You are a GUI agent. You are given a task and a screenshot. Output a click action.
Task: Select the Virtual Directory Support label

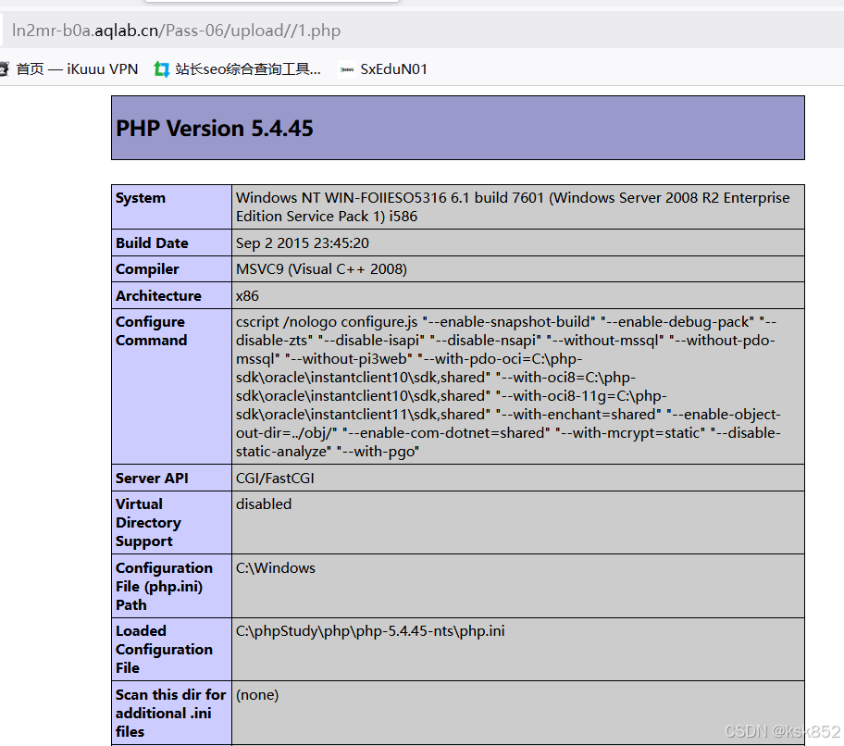[x=148, y=523]
